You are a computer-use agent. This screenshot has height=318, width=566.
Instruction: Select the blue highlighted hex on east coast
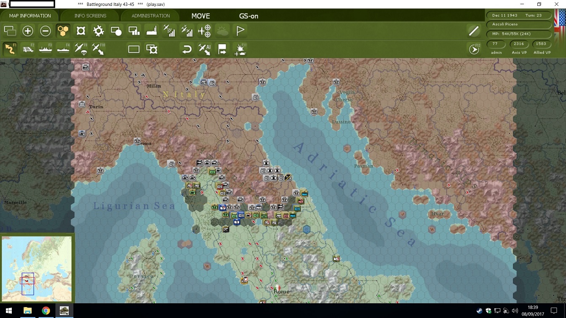(307, 229)
